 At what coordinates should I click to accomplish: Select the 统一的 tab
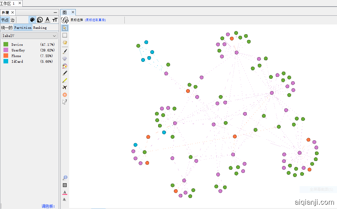(7, 28)
